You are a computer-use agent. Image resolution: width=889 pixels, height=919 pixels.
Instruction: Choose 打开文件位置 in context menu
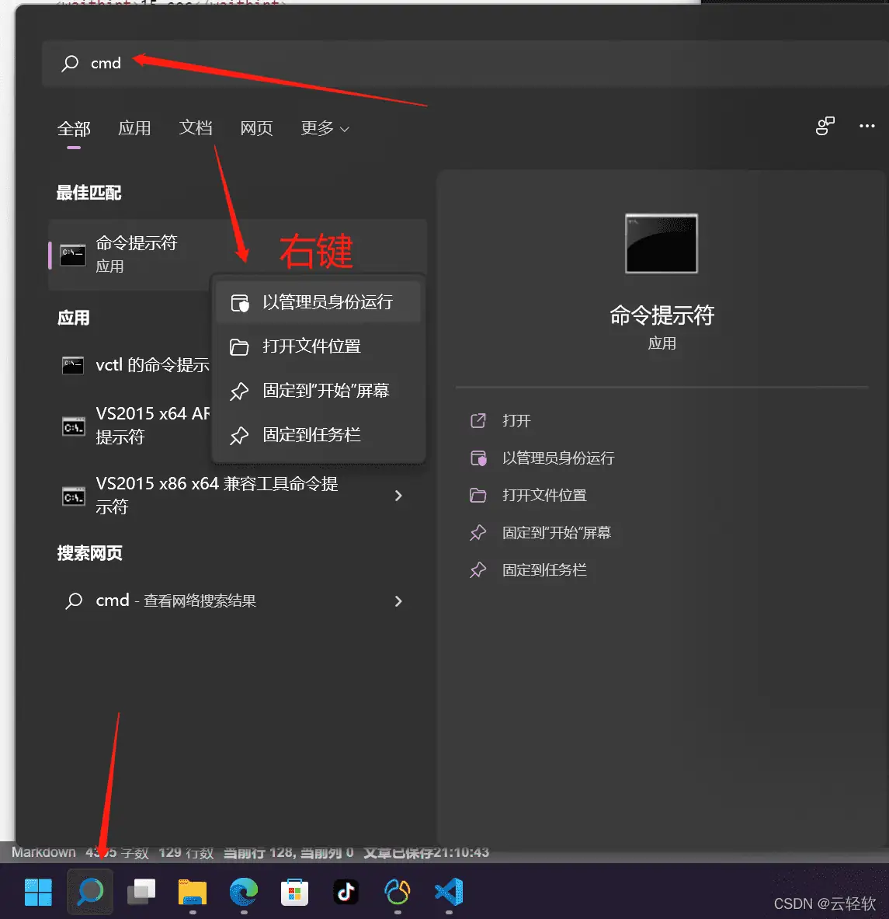point(318,346)
